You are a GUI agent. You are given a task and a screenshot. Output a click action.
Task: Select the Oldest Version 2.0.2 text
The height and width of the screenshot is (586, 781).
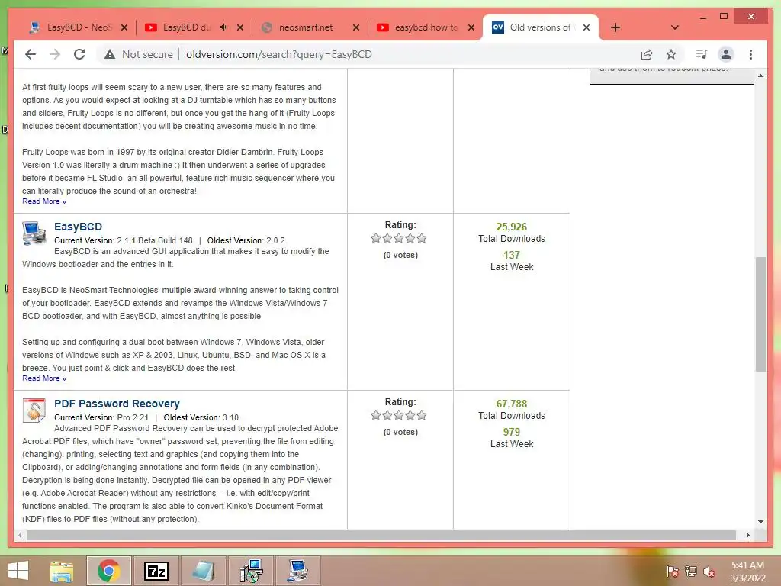[246, 240]
